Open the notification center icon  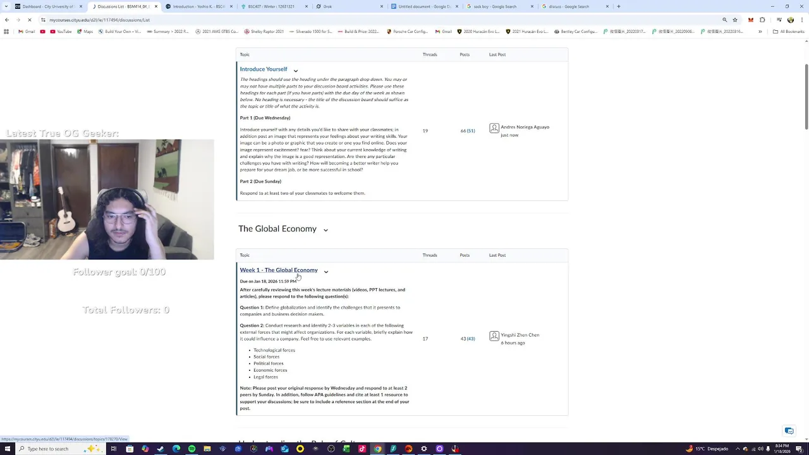[x=800, y=449]
